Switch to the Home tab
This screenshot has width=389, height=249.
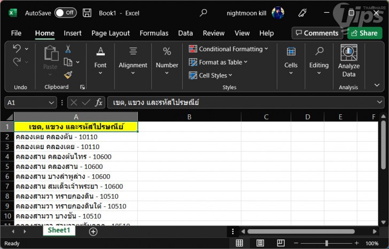point(45,33)
